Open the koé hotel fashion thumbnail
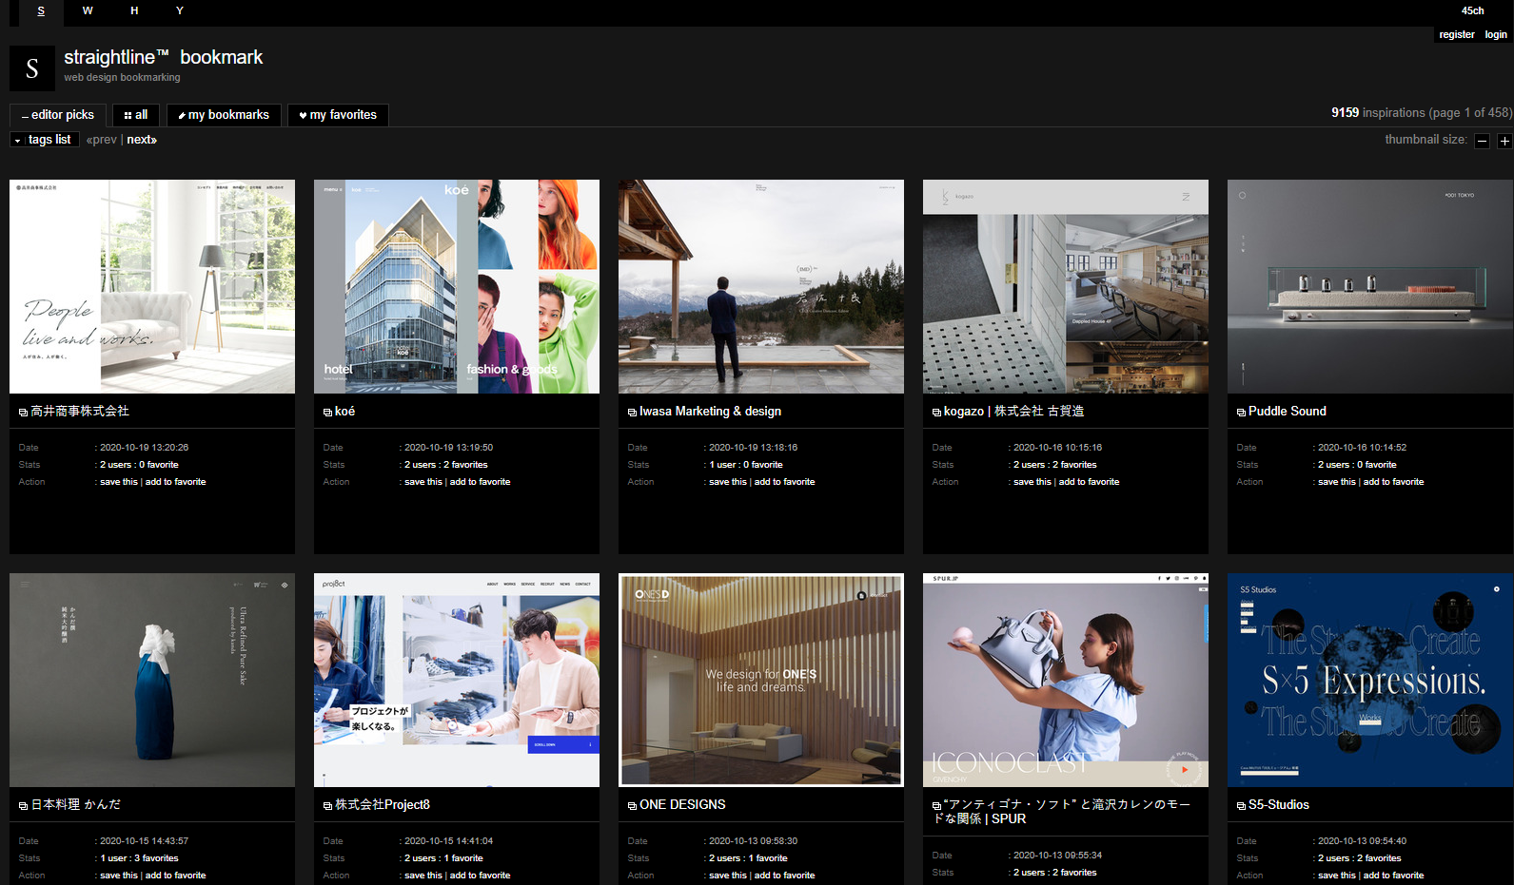Image resolution: width=1514 pixels, height=885 pixels. point(457,286)
